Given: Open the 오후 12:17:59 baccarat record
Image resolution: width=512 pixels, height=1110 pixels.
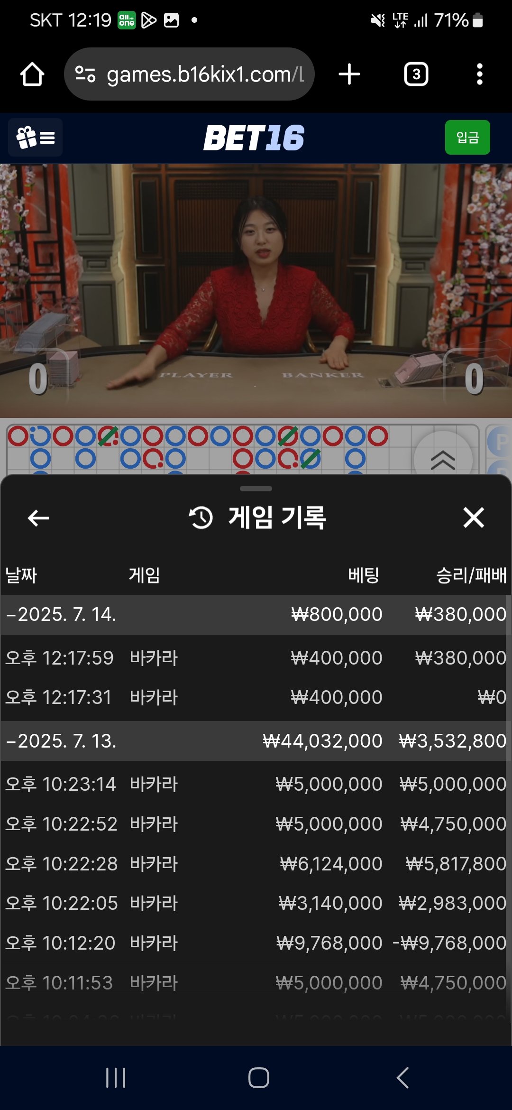Looking at the screenshot, I should pos(256,658).
